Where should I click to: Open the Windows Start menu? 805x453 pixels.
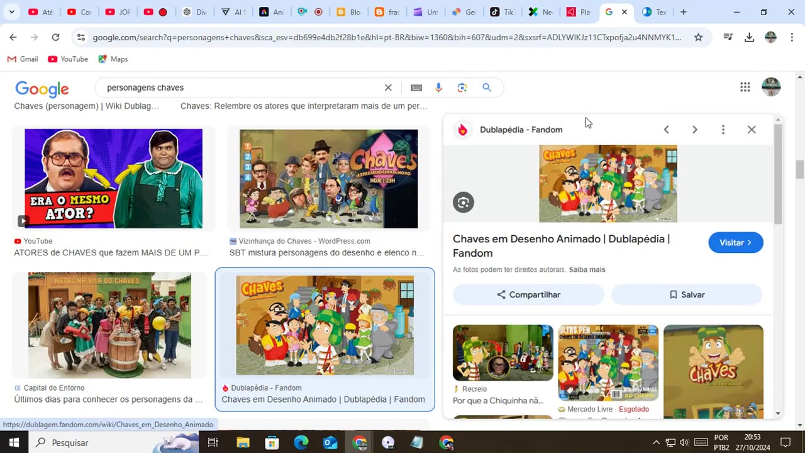click(14, 442)
